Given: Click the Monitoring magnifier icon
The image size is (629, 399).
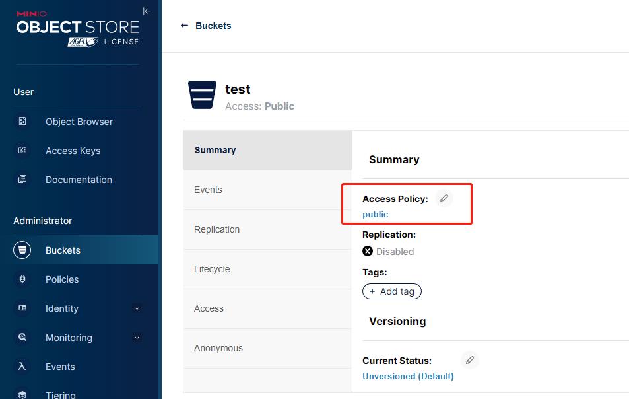Looking at the screenshot, I should (22, 337).
